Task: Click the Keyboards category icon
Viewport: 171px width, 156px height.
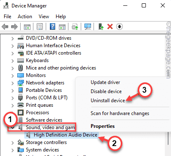Action: pos(21,60)
